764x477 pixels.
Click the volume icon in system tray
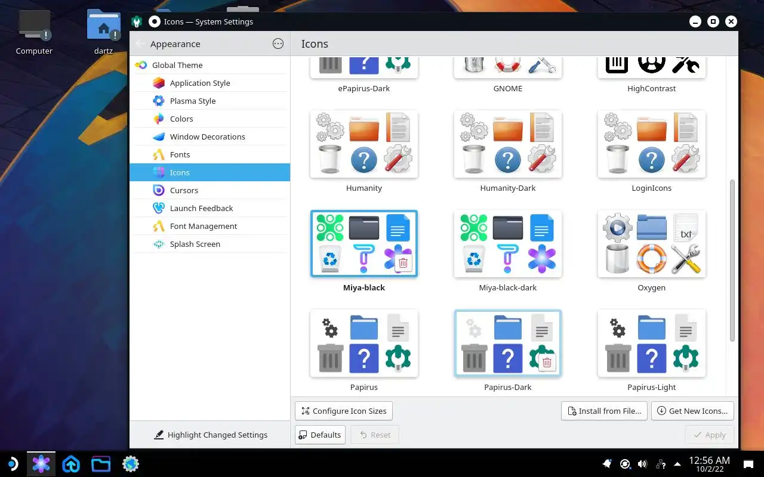click(x=642, y=463)
